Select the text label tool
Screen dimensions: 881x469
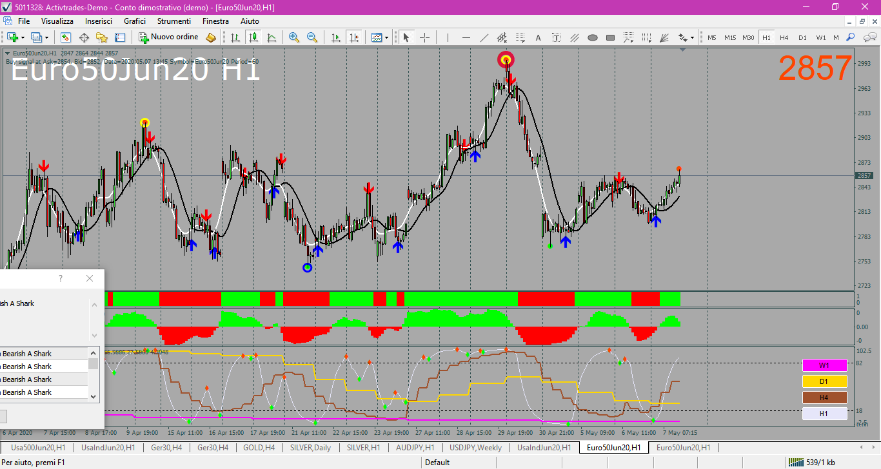tap(556, 37)
